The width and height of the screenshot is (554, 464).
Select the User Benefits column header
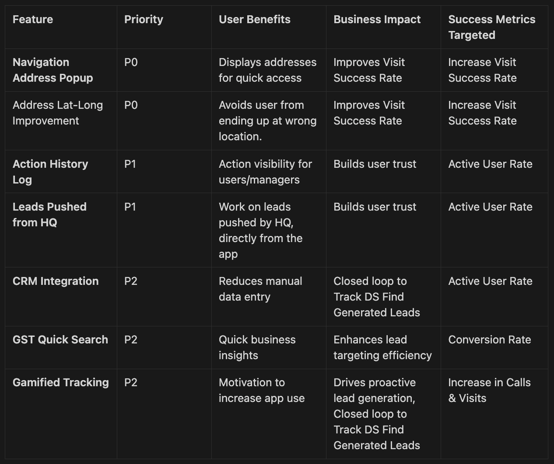point(255,19)
